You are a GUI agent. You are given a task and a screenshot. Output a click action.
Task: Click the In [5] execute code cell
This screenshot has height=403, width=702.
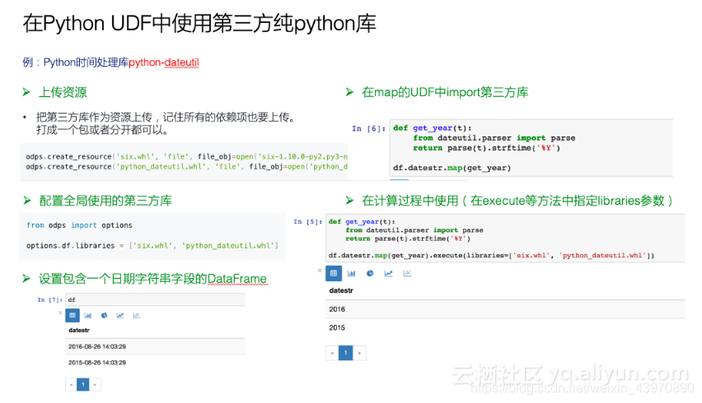505,239
